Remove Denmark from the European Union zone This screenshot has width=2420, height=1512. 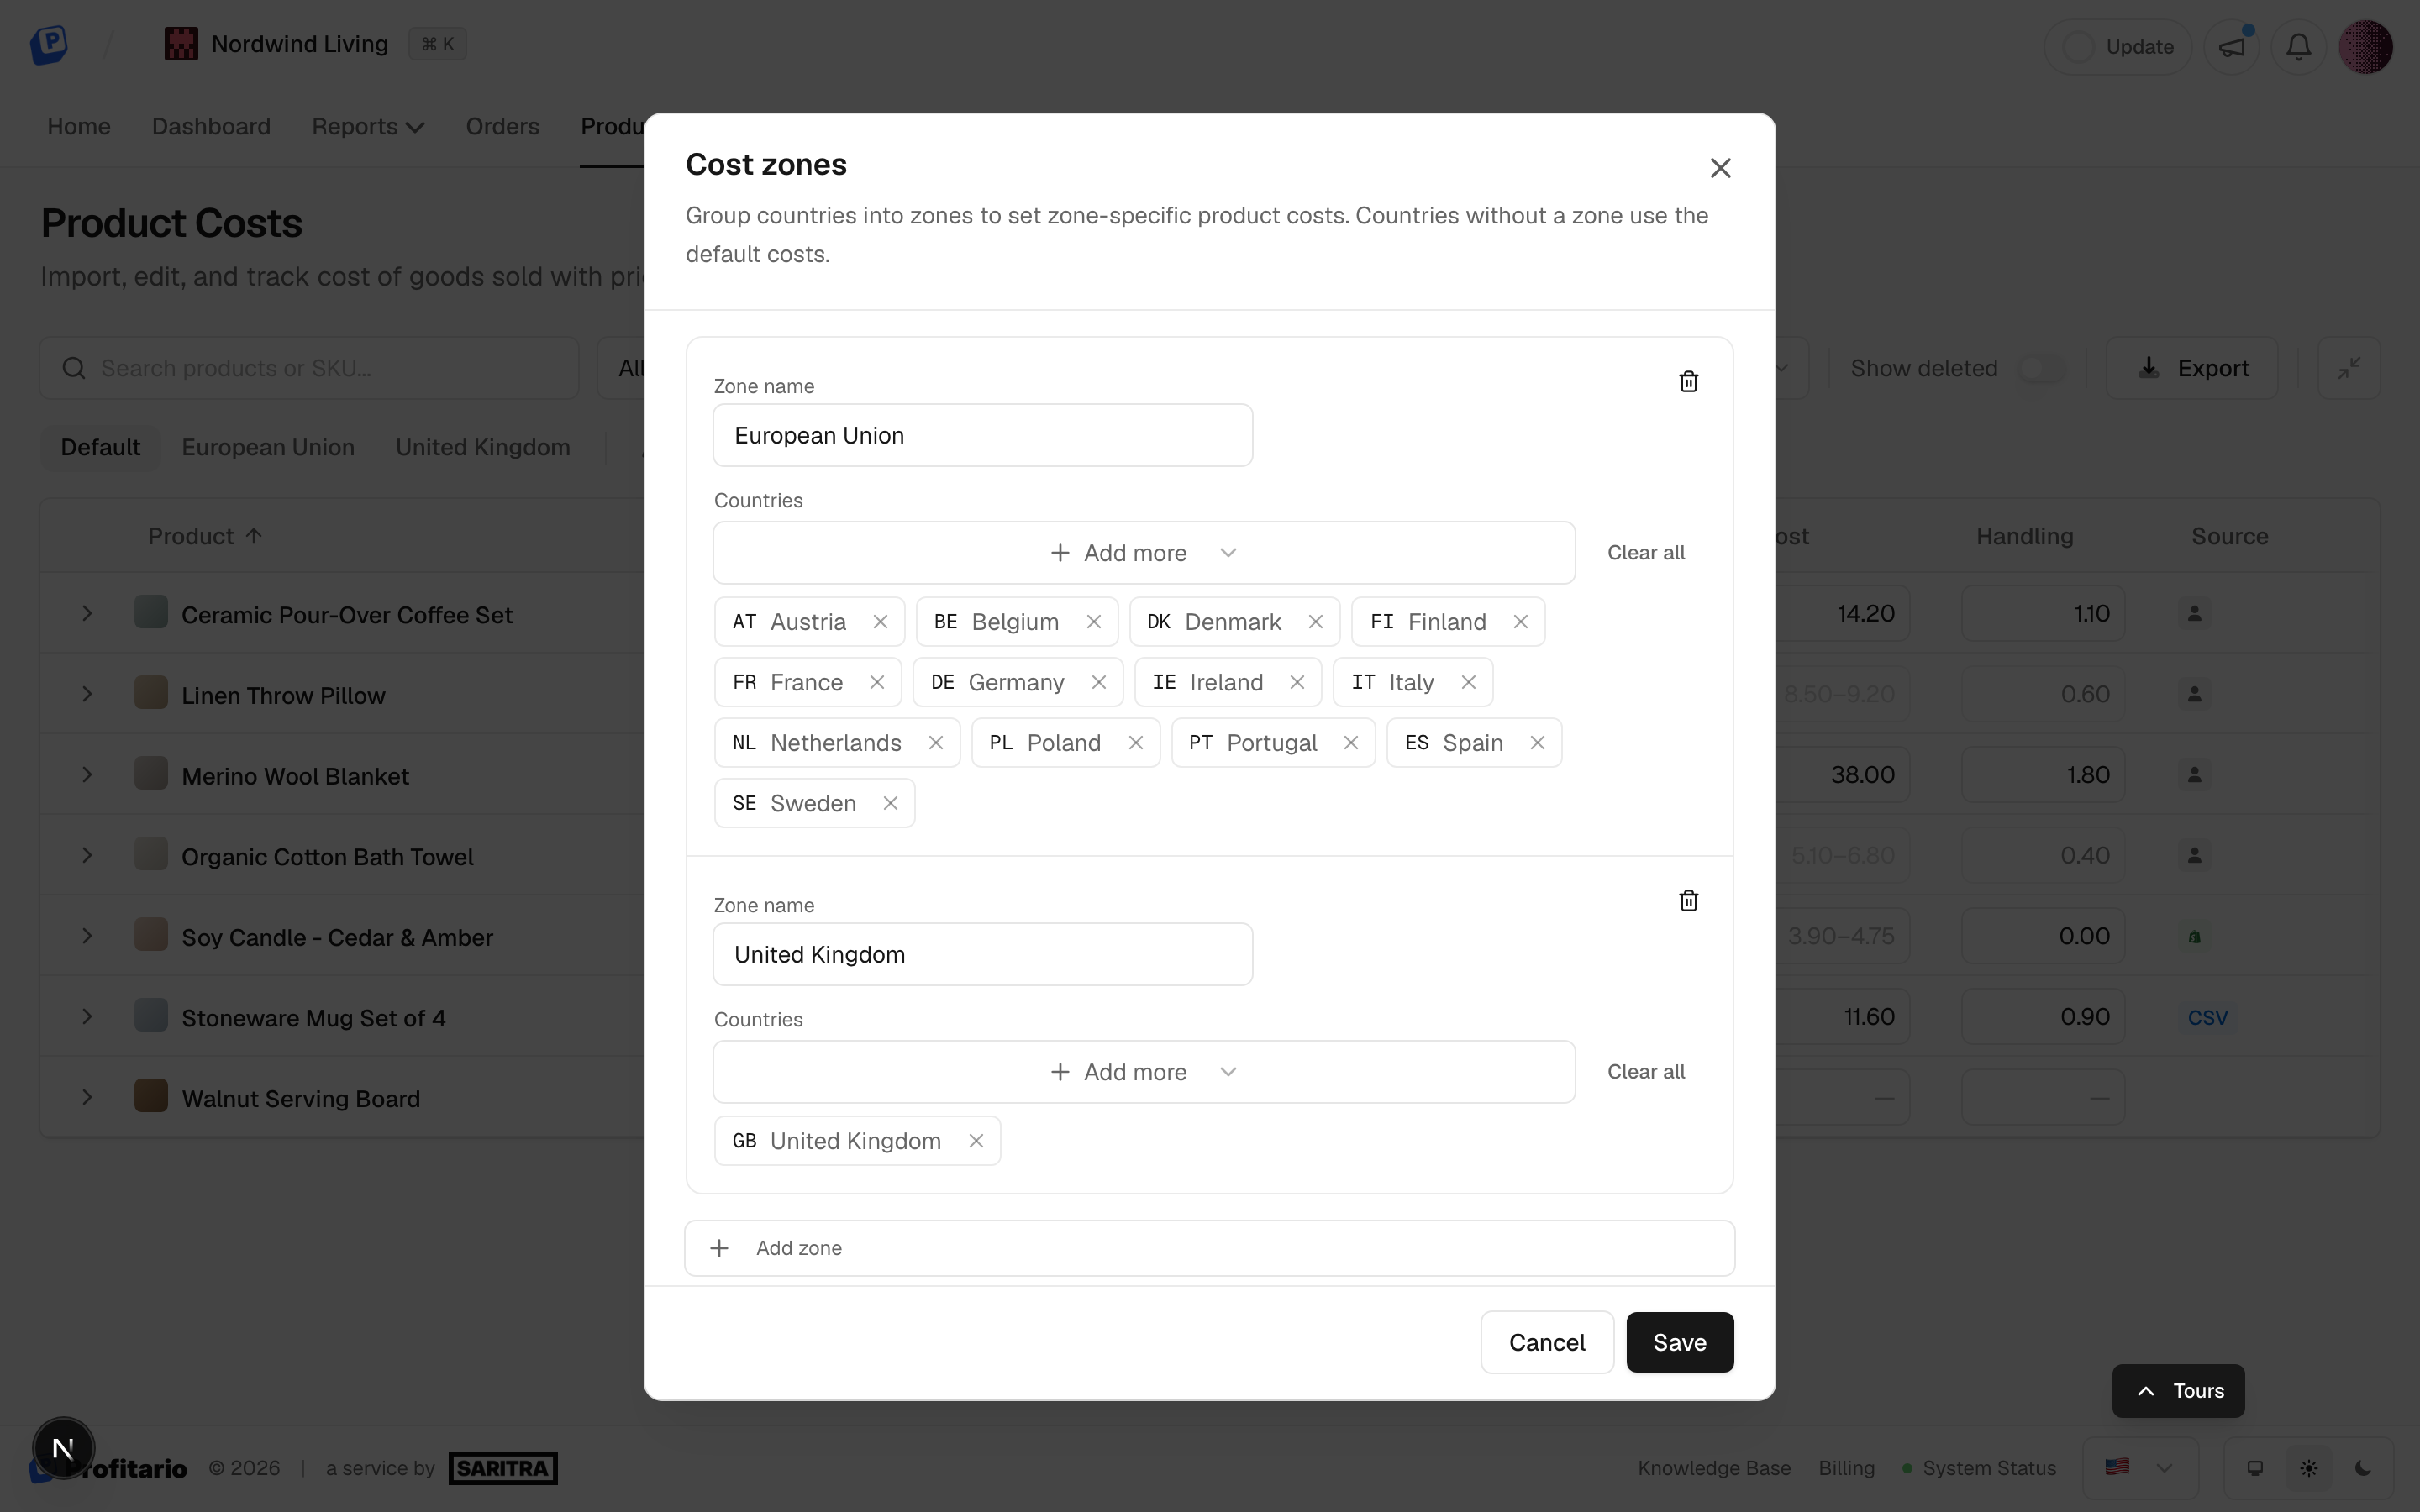pyautogui.click(x=1315, y=622)
